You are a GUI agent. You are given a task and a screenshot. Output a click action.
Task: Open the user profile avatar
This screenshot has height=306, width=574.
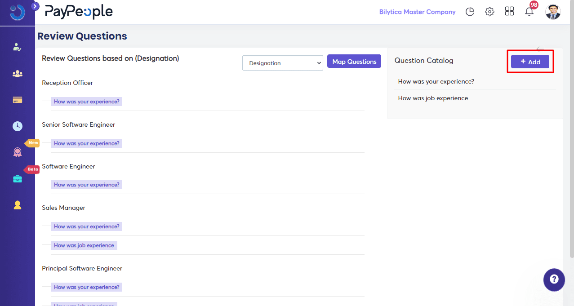click(x=553, y=12)
